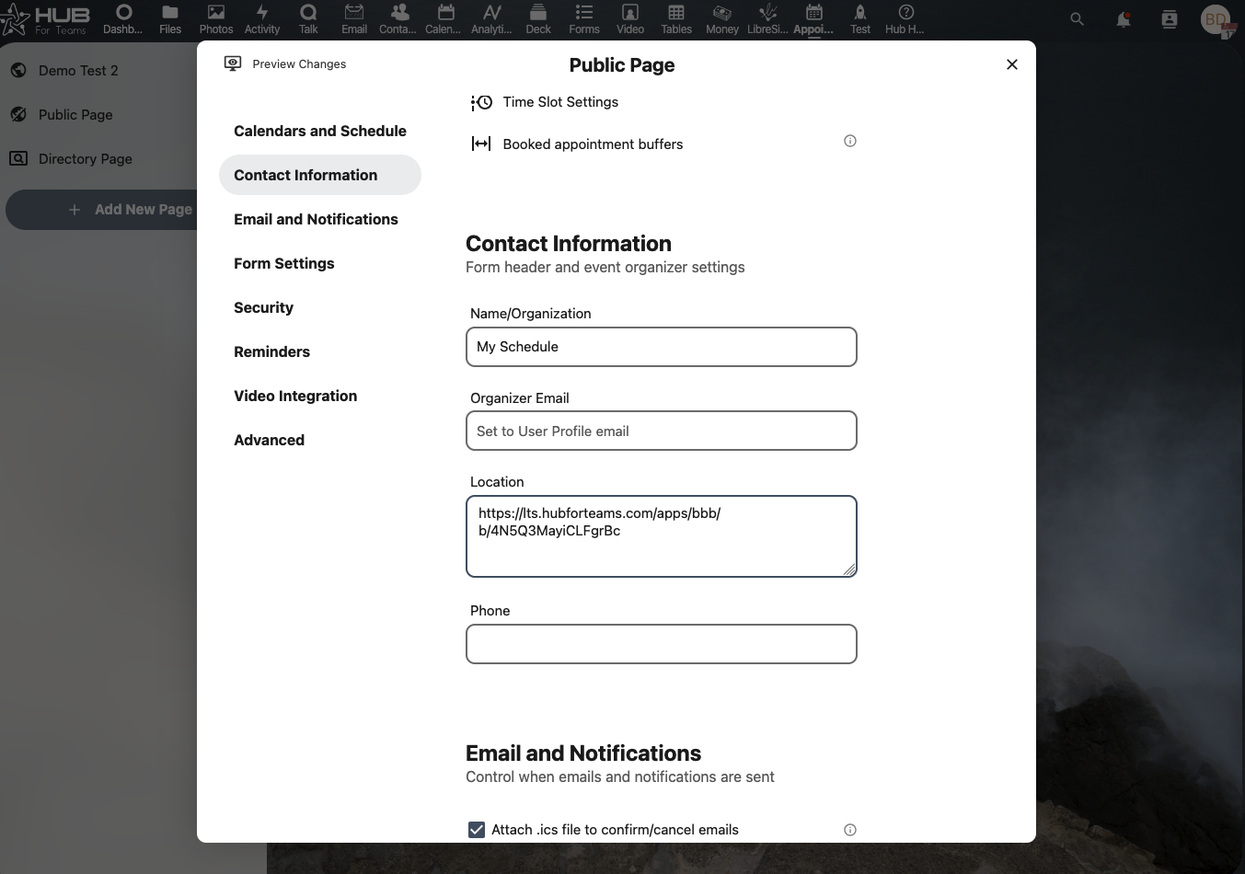The image size is (1245, 874).
Task: Open the Deck app
Action: (x=538, y=19)
